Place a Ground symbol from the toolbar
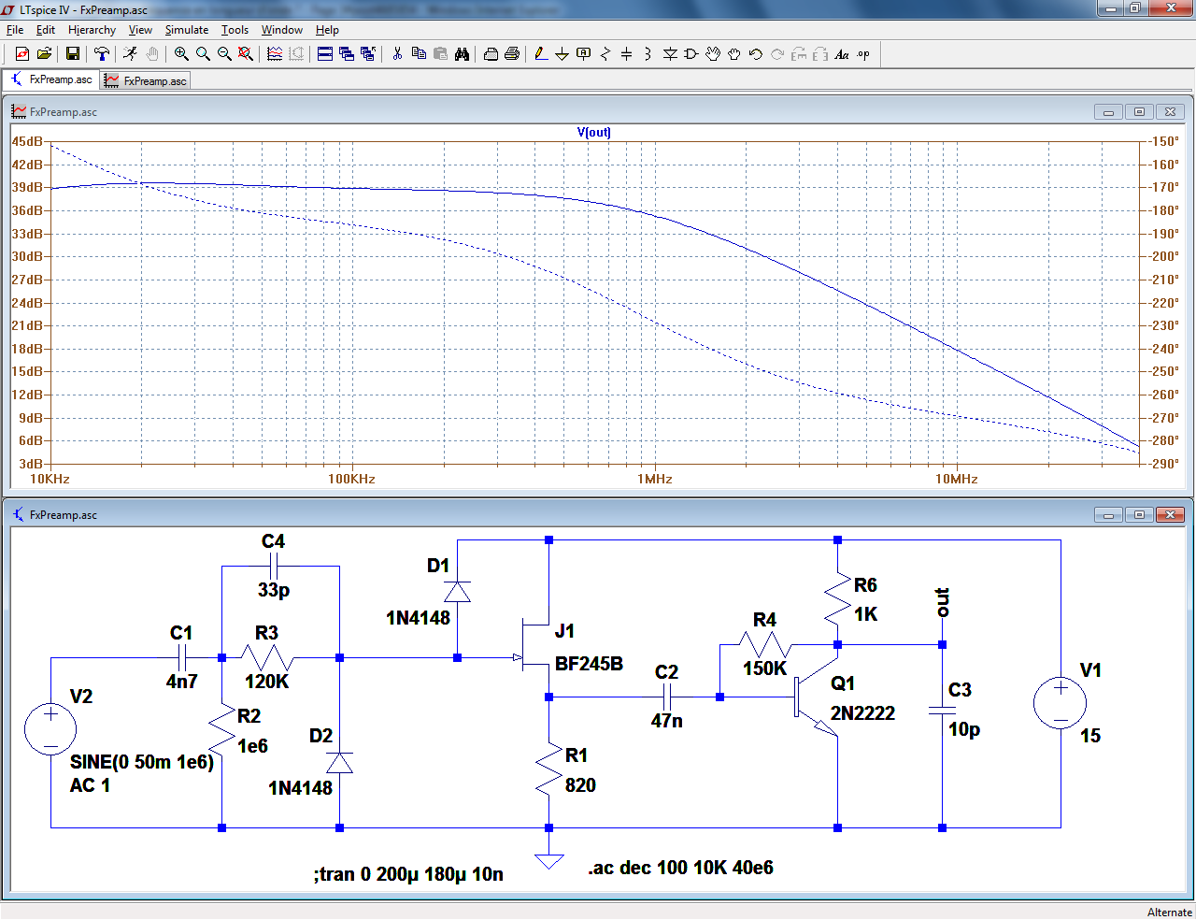Viewport: 1196px width, 920px height. point(562,54)
